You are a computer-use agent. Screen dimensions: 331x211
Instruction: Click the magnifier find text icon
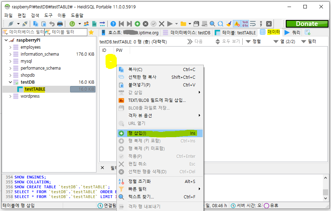(x=212, y=24)
